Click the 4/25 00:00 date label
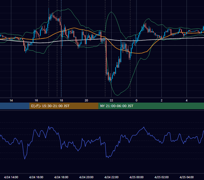This screenshot has height=180, width=204. pyautogui.click(x=136, y=177)
